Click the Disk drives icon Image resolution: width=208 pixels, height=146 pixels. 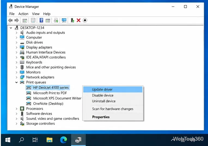22,43
